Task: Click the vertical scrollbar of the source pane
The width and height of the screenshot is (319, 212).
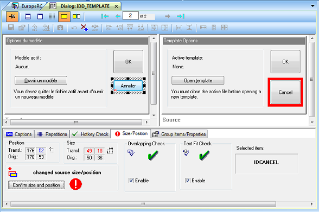Action: [311, 80]
